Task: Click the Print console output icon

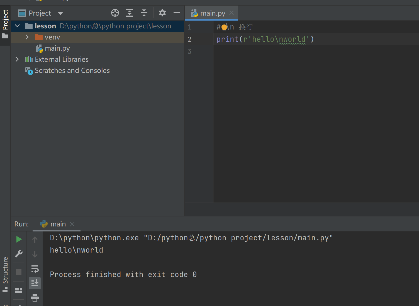Action: [x=35, y=298]
